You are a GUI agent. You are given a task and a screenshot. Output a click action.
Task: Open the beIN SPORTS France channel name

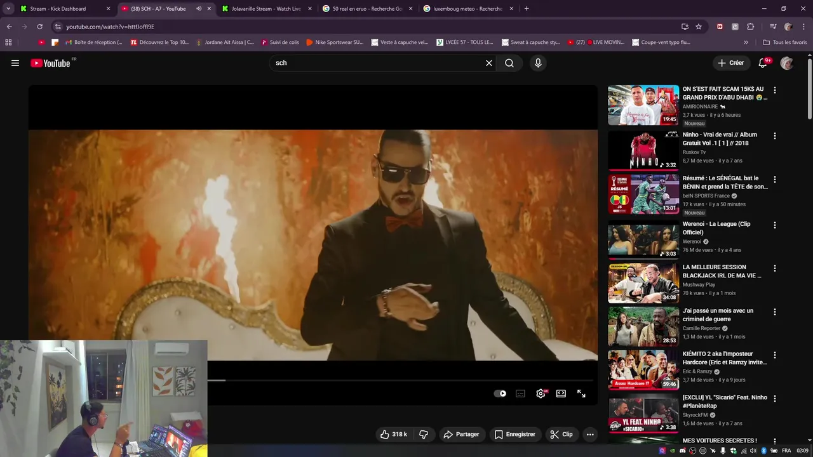(x=706, y=196)
